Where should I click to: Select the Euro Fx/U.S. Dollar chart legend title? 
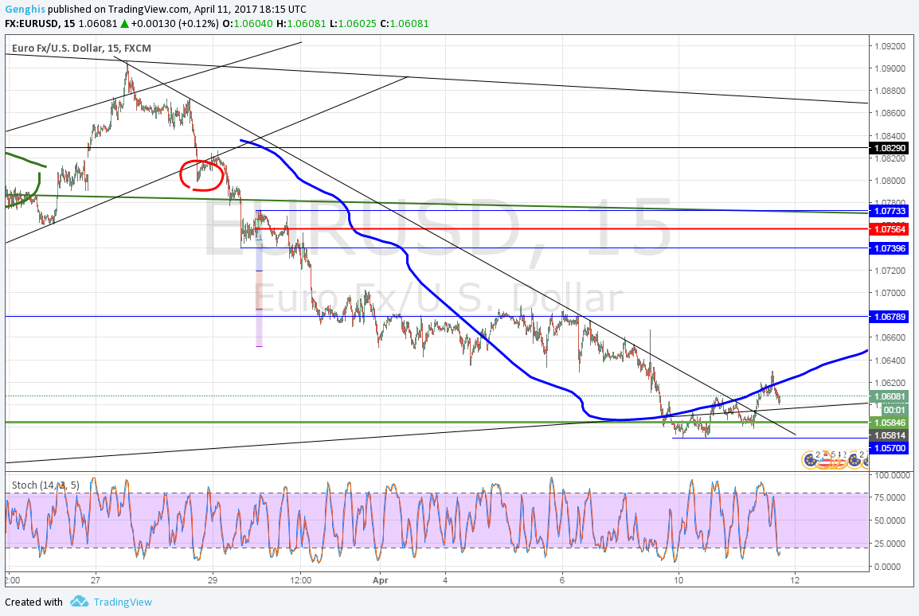click(81, 48)
